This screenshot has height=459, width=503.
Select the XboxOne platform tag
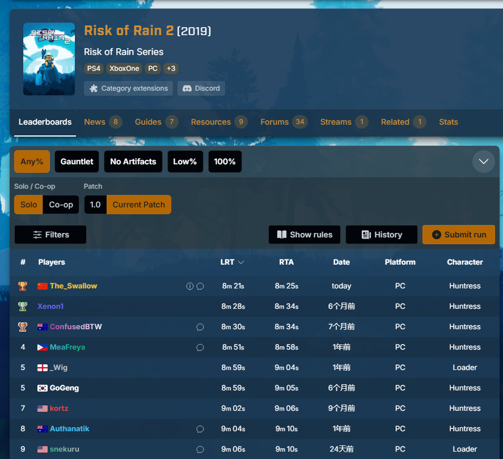point(124,69)
